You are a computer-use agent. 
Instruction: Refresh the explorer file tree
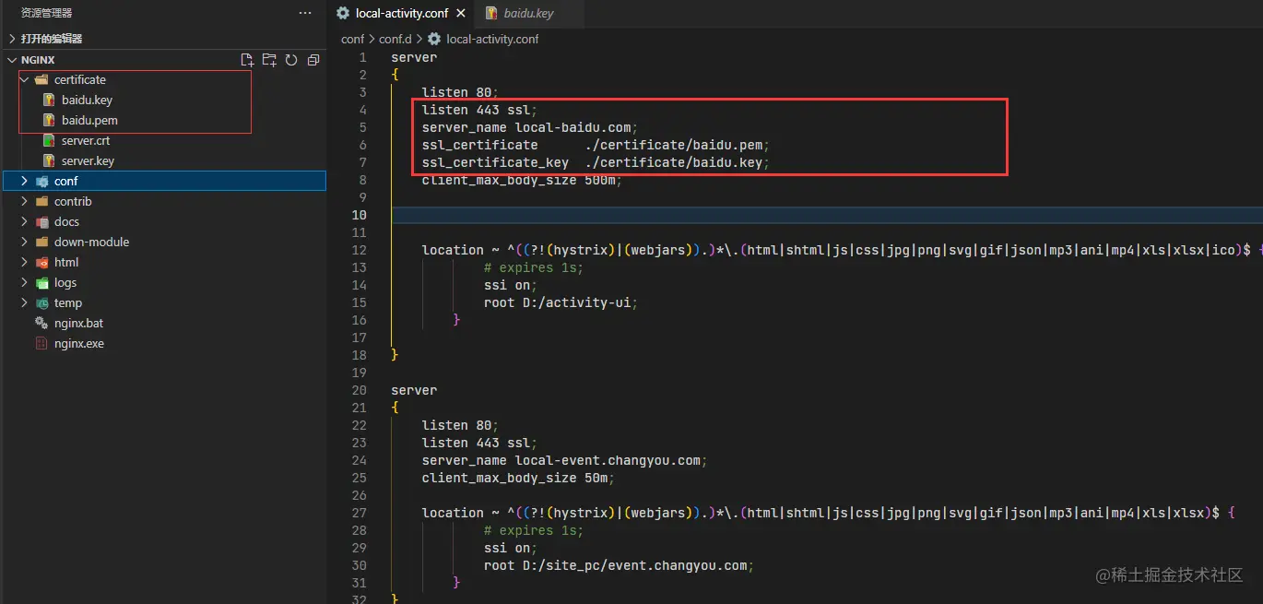(x=291, y=60)
